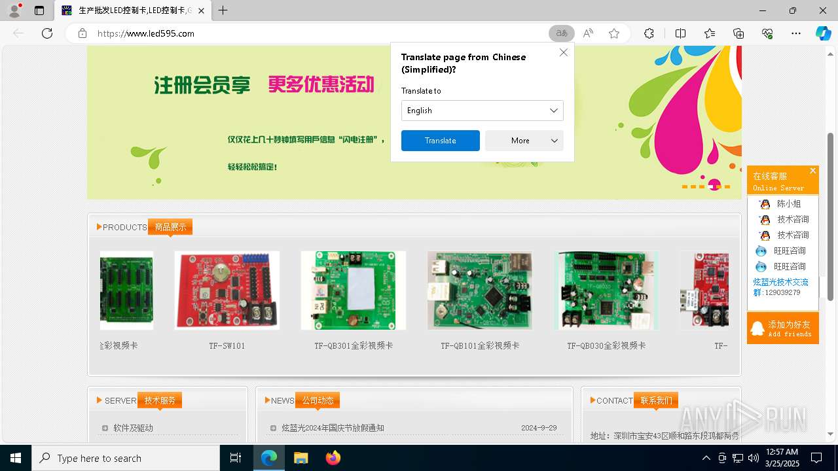Screen dimensions: 838x471
Task: Refresh the current page
Action: tap(47, 33)
